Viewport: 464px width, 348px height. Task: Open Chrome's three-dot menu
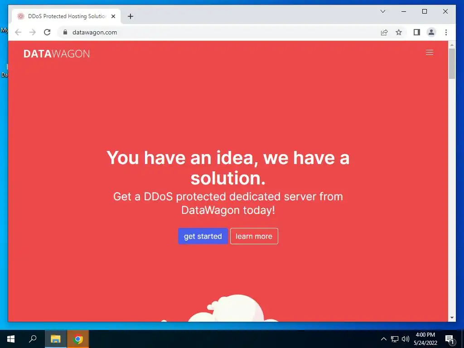446,32
